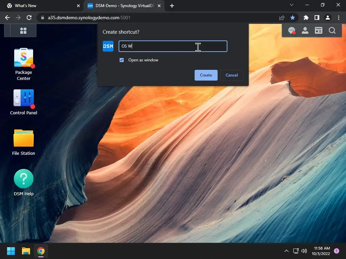Open Chrome three-dot menu
This screenshot has height=259, width=346.
pos(339,18)
